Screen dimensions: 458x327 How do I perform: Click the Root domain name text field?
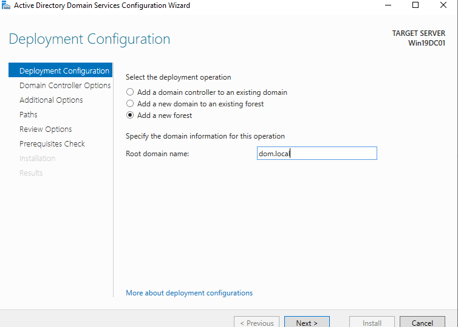click(x=316, y=153)
